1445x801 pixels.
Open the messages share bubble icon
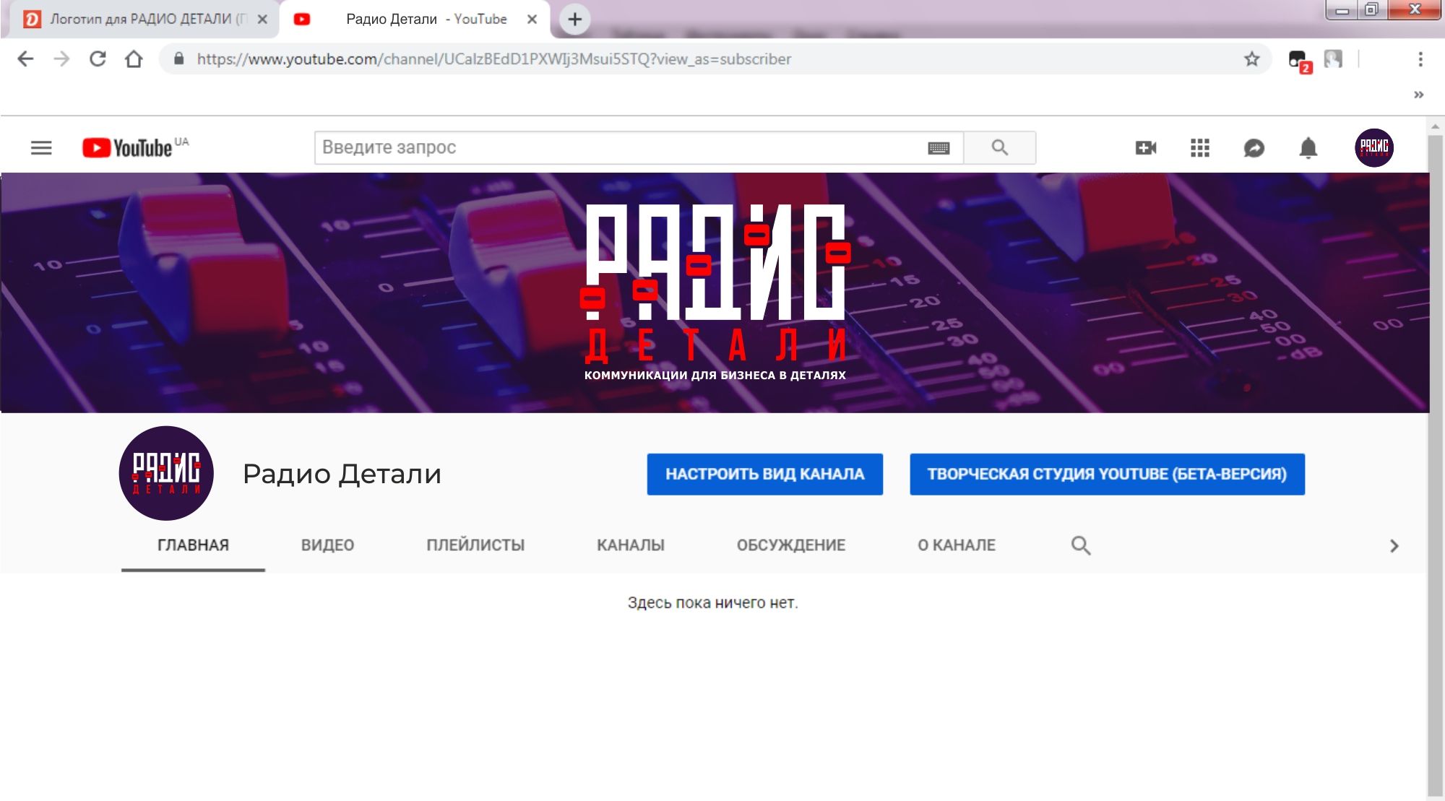tap(1254, 148)
